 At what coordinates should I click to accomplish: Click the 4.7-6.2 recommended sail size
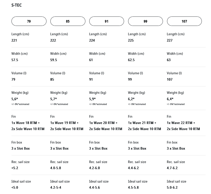(172, 168)
